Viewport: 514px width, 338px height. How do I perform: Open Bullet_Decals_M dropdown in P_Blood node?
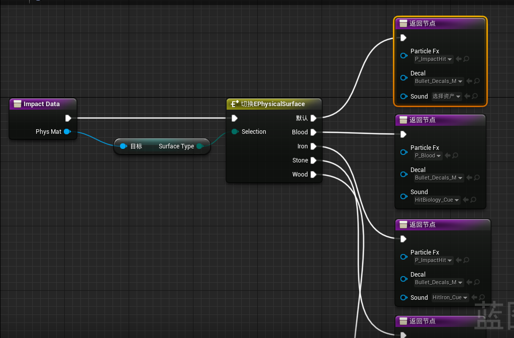pyautogui.click(x=439, y=178)
